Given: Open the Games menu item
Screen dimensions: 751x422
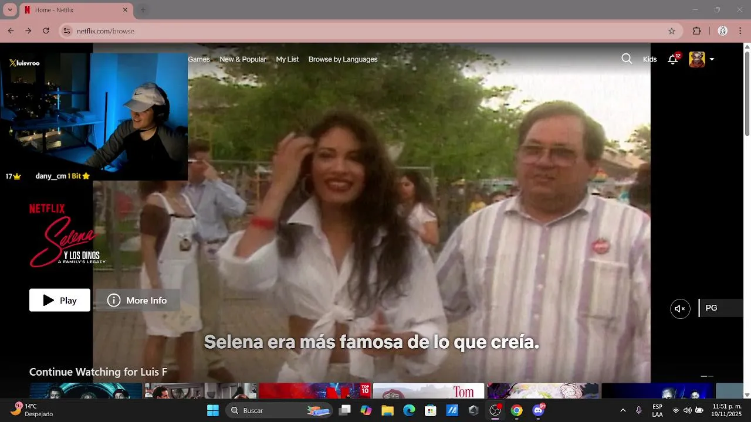Looking at the screenshot, I should 199,59.
